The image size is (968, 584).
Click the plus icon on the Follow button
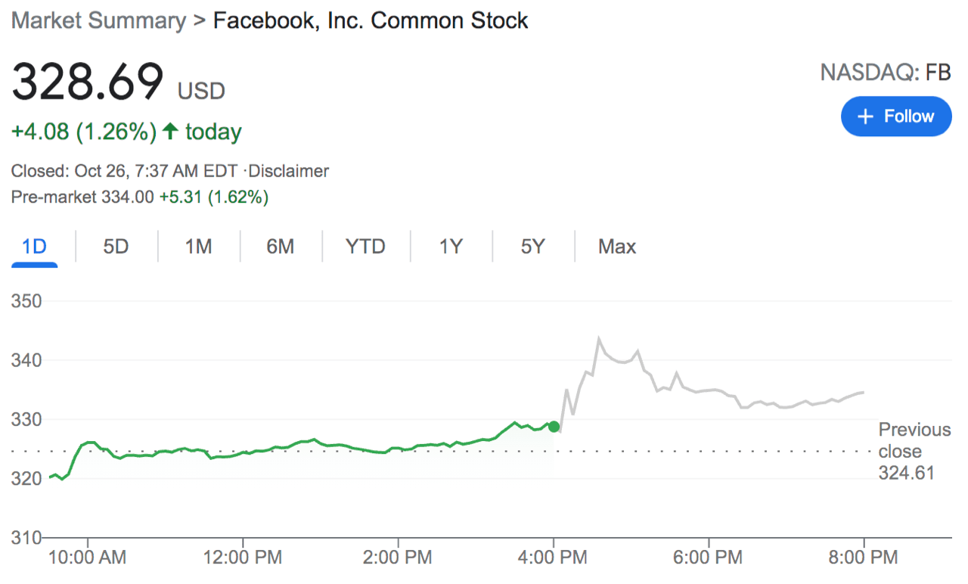(864, 116)
